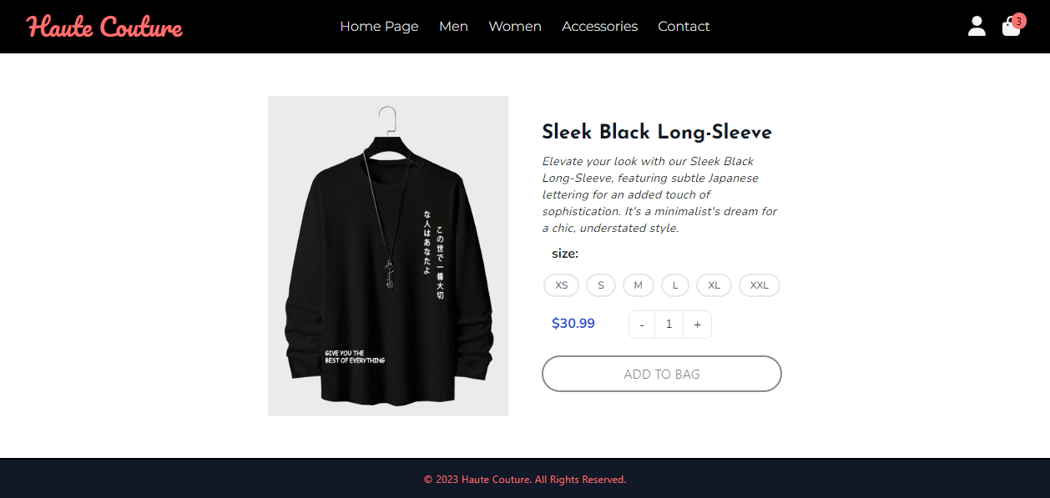Pick size L

(x=675, y=285)
